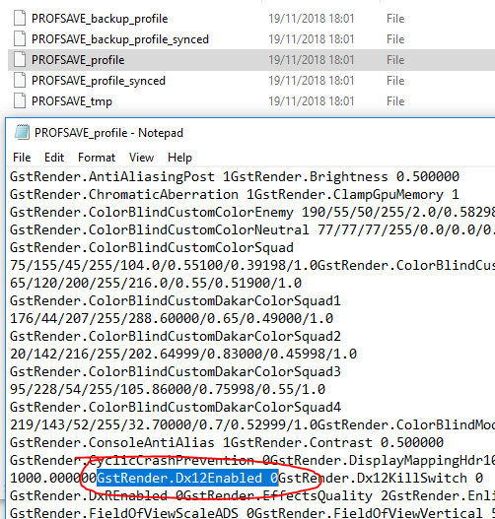This screenshot has width=495, height=519.
Task: Click the PROFSAVE_profile_synced file icon
Action: (20, 80)
